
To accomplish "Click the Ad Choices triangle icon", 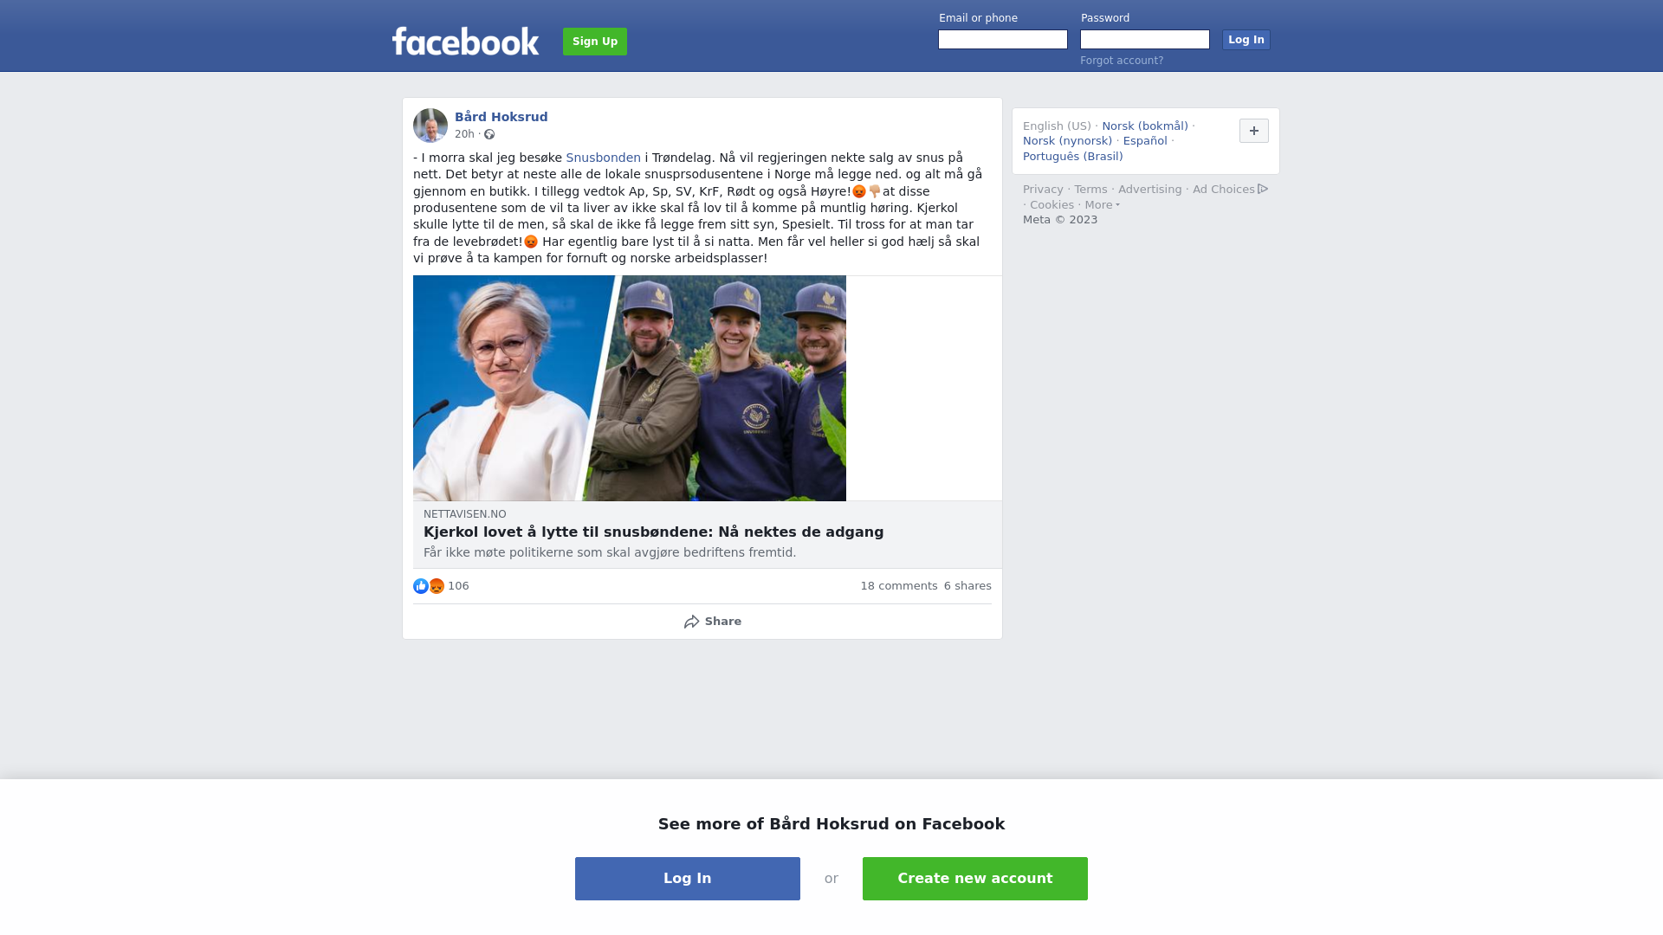I will pos(1263,189).
